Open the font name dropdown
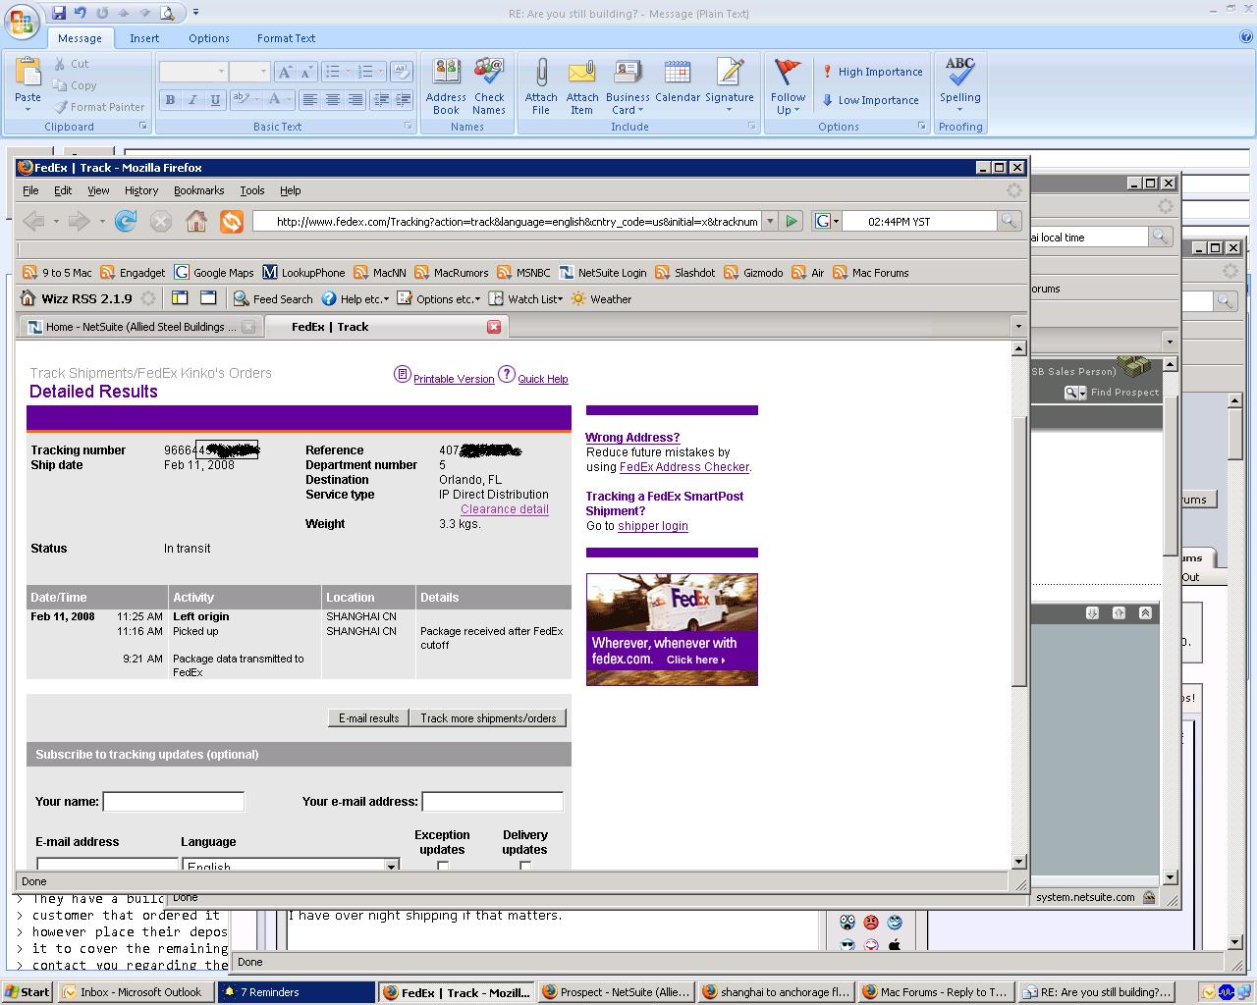The width and height of the screenshot is (1257, 1005). coord(221,72)
